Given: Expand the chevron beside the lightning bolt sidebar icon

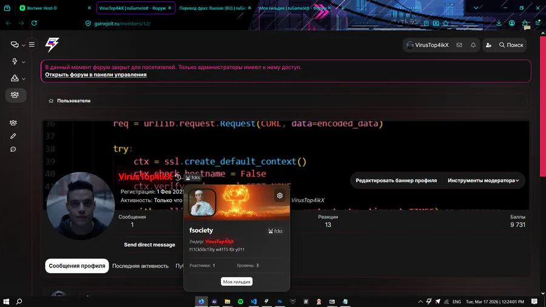Looking at the screenshot, I should [x=23, y=62].
